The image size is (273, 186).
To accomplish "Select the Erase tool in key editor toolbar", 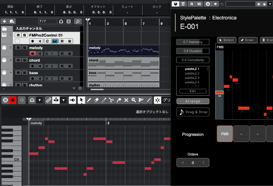I will pyautogui.click(x=96, y=100).
